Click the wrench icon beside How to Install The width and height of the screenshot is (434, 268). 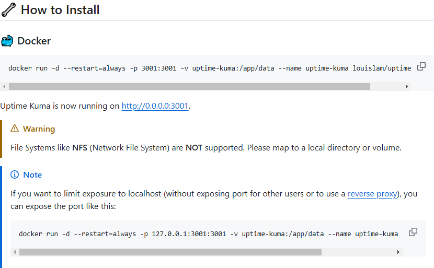(8, 10)
